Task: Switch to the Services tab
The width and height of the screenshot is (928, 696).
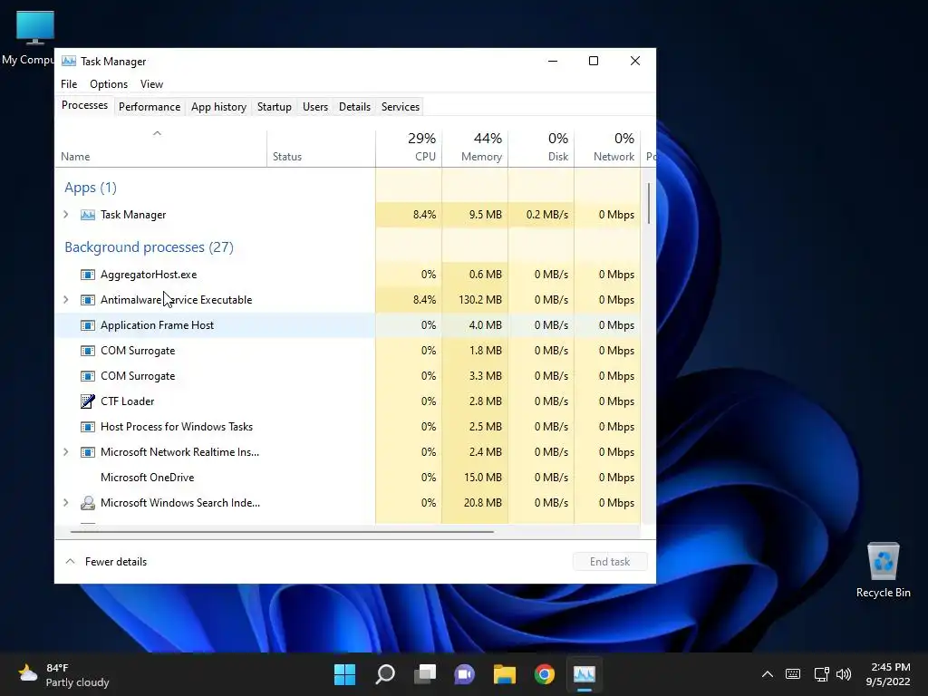Action: (x=400, y=107)
